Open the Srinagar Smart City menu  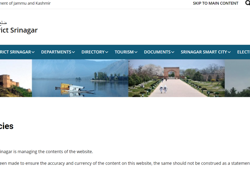coord(204,52)
